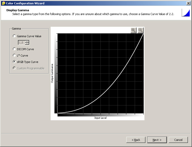Click the blue gamma curve header icon

click(186, 12)
